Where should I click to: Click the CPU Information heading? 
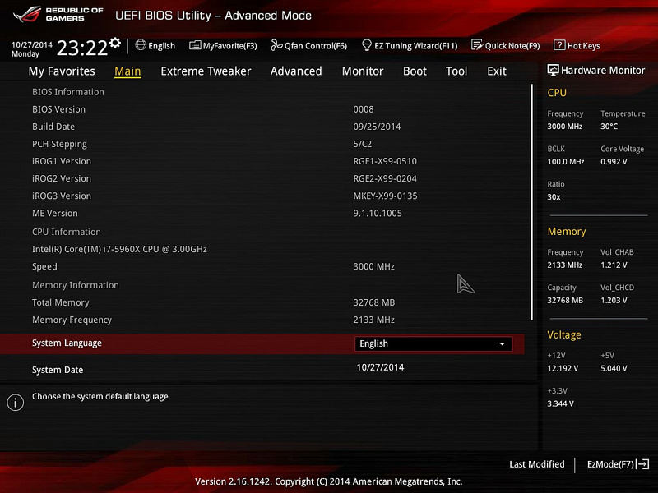(67, 232)
